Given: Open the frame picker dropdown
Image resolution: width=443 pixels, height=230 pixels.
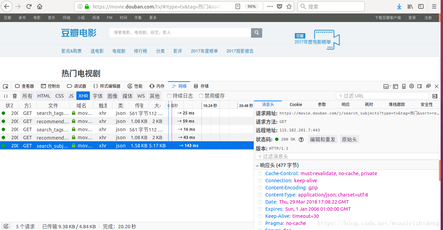Looking at the screenshot, I should tap(386, 86).
